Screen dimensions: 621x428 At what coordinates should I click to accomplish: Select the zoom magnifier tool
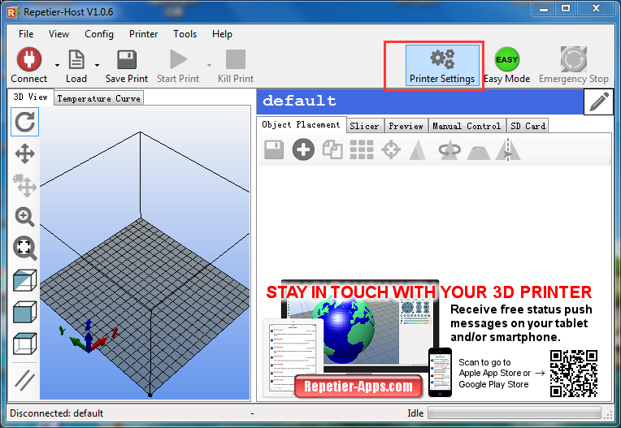pos(25,217)
